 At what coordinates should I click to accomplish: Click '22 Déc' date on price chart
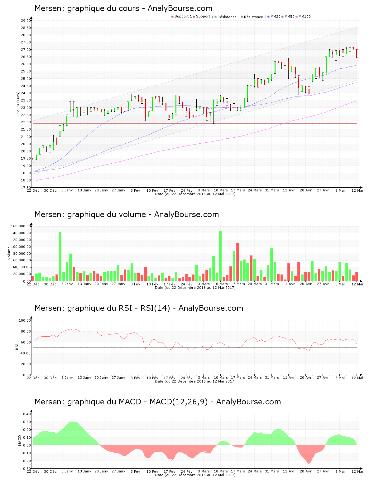[33, 190]
